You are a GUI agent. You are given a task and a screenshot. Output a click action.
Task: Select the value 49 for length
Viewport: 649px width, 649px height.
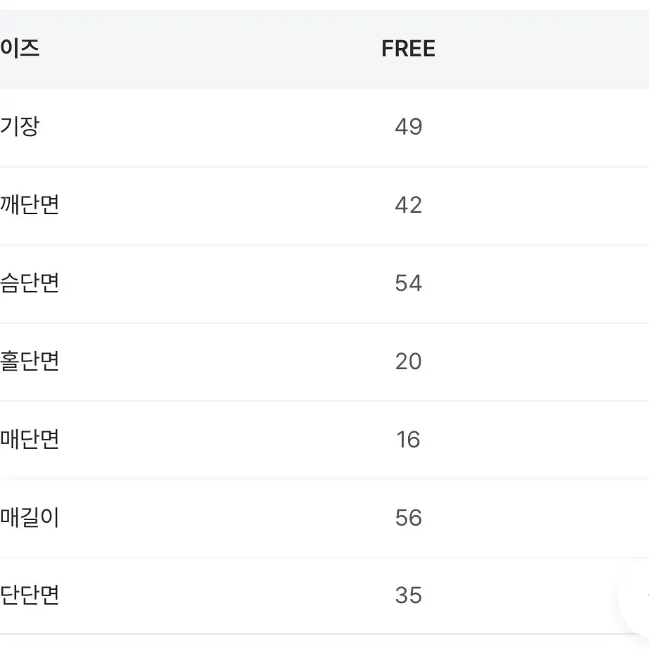tap(409, 127)
